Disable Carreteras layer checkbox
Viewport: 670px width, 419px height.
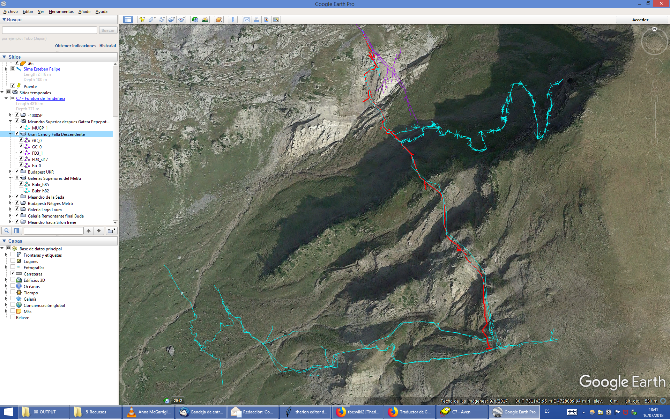tap(13, 273)
